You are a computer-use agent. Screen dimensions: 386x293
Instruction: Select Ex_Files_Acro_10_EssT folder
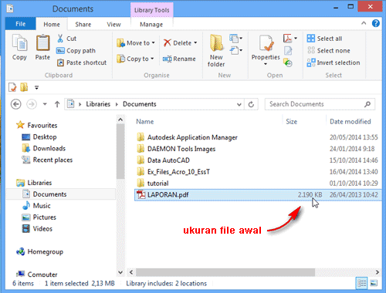coord(174,172)
